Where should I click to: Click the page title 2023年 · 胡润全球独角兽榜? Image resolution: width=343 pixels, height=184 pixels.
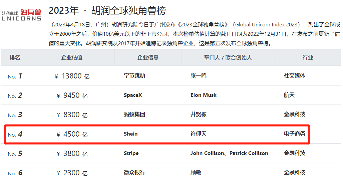pyautogui.click(x=107, y=11)
